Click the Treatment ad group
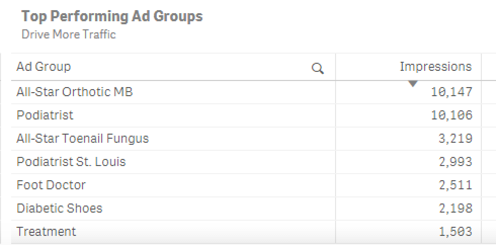 click(x=46, y=232)
